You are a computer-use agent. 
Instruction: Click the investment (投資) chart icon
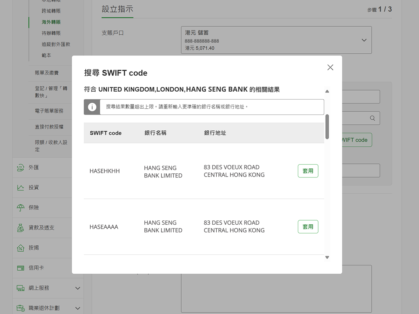[21, 188]
